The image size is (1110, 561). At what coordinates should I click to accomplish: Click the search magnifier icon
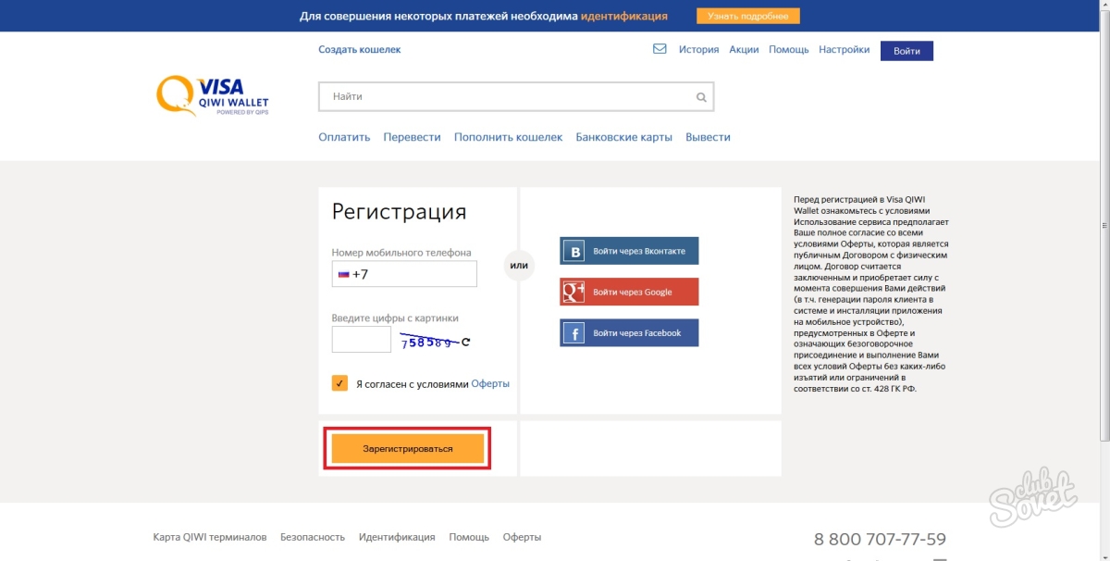(x=701, y=97)
